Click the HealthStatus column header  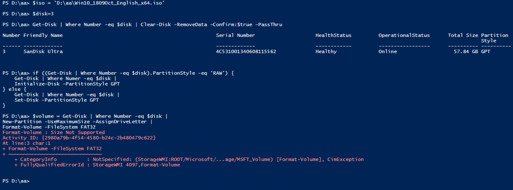(x=333, y=35)
